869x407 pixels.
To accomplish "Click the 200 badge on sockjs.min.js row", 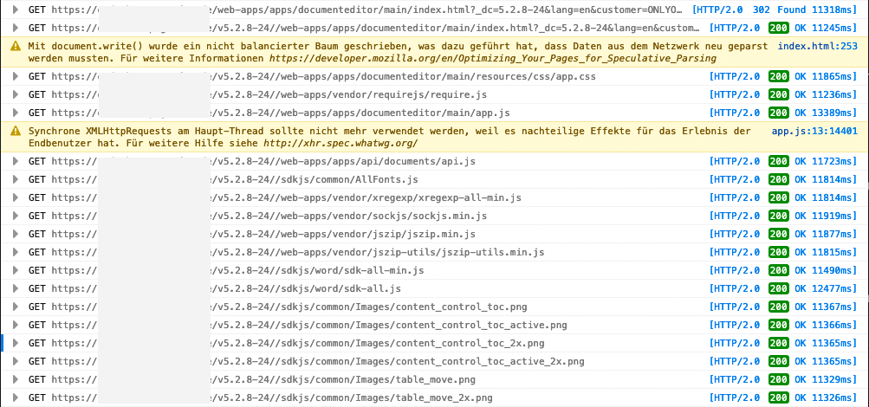I will click(x=779, y=216).
